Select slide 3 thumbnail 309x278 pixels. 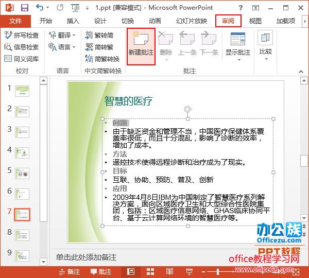[x=22, y=132]
